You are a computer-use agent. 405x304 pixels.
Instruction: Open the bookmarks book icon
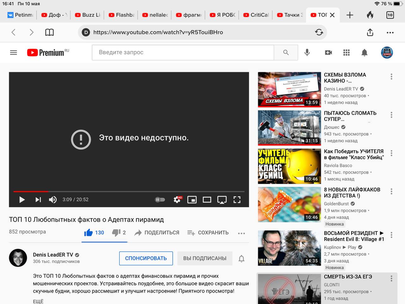pos(49,32)
